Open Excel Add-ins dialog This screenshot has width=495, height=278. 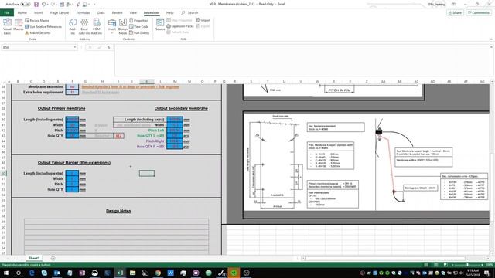[x=84, y=26]
